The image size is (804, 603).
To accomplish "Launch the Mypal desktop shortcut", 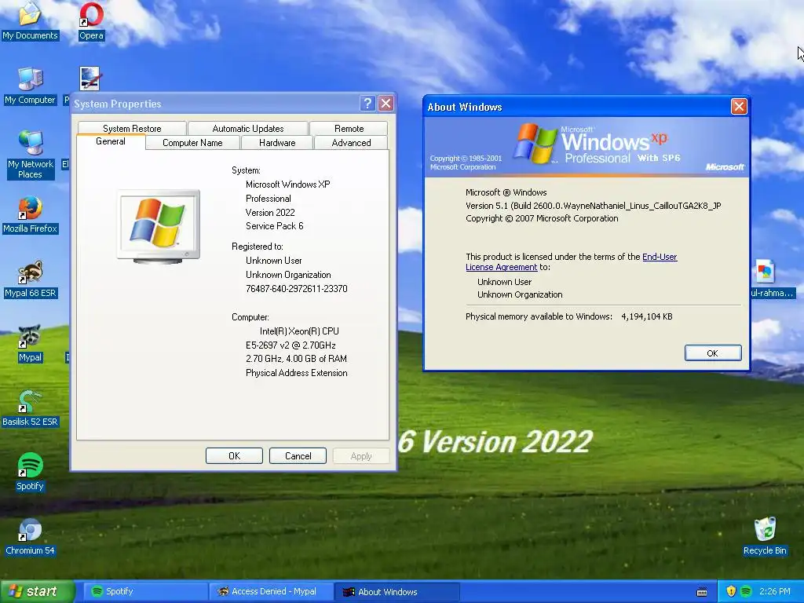I will pos(30,344).
